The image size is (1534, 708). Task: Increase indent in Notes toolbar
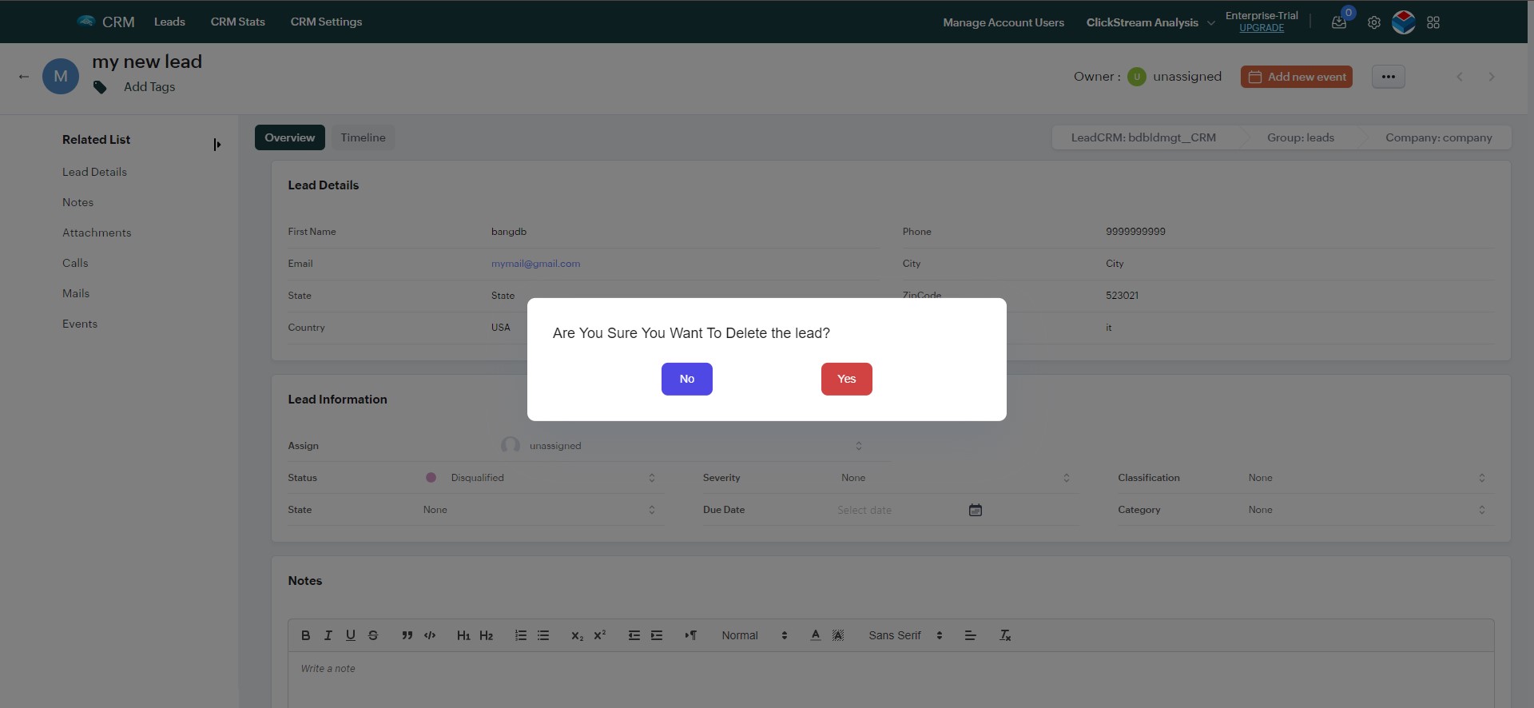coord(657,635)
